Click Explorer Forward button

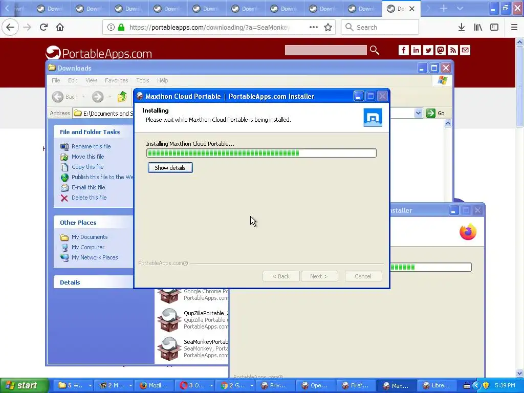[x=98, y=97]
